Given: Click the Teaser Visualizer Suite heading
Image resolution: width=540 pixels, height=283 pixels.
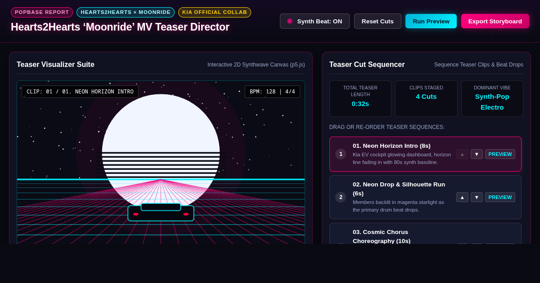Looking at the screenshot, I should click(x=55, y=64).
